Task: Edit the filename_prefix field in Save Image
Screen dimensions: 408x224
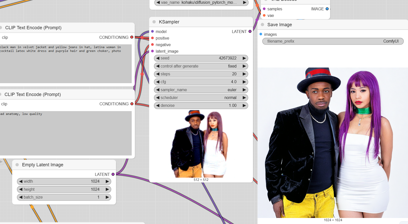Action: coord(333,41)
